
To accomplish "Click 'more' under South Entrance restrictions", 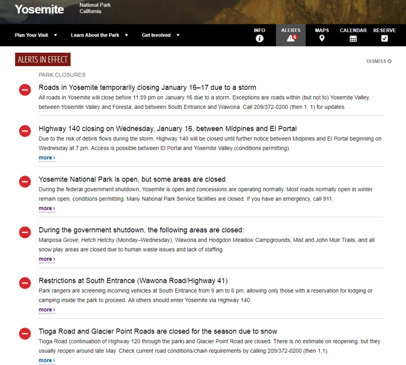I will [46, 310].
